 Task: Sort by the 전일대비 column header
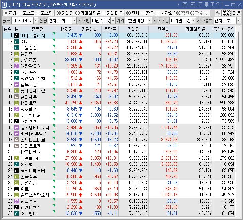coord(90,29)
